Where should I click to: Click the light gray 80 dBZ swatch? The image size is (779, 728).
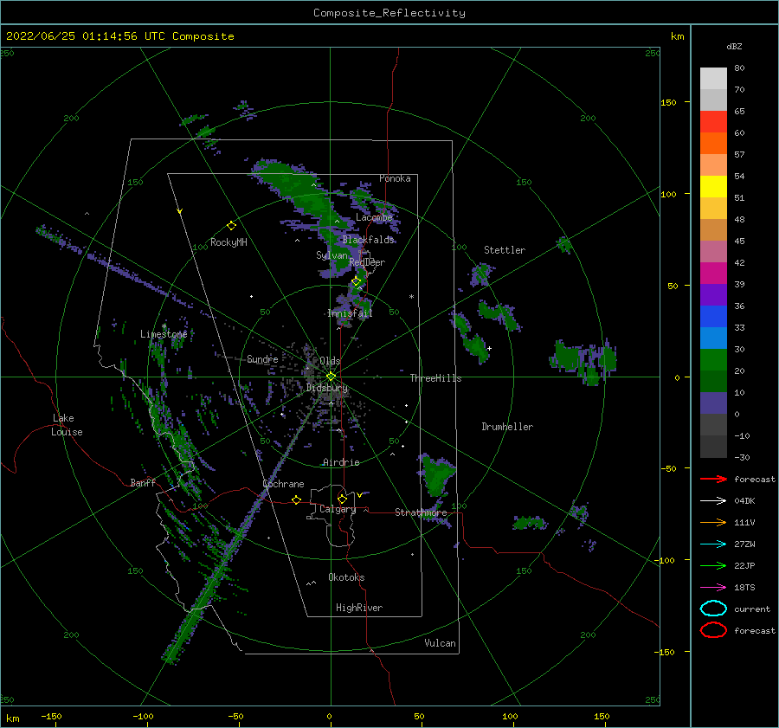tap(713, 79)
